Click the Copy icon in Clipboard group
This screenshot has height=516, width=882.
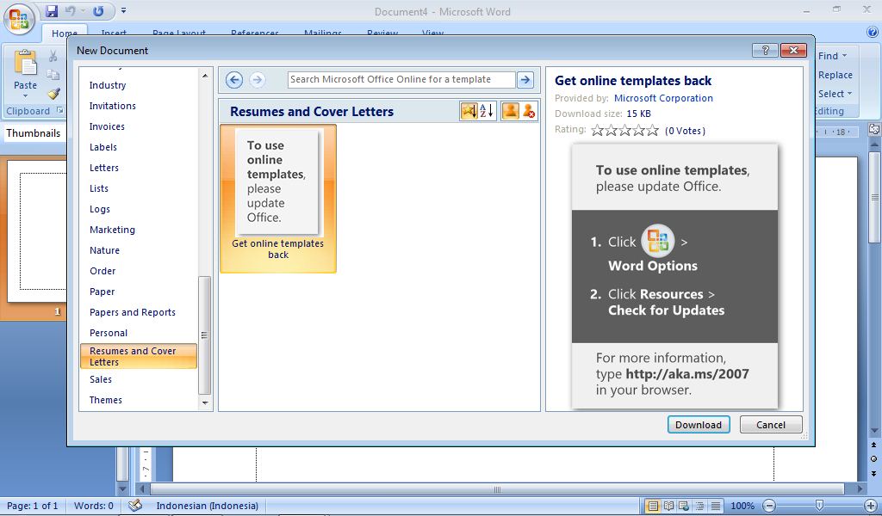click(x=53, y=75)
